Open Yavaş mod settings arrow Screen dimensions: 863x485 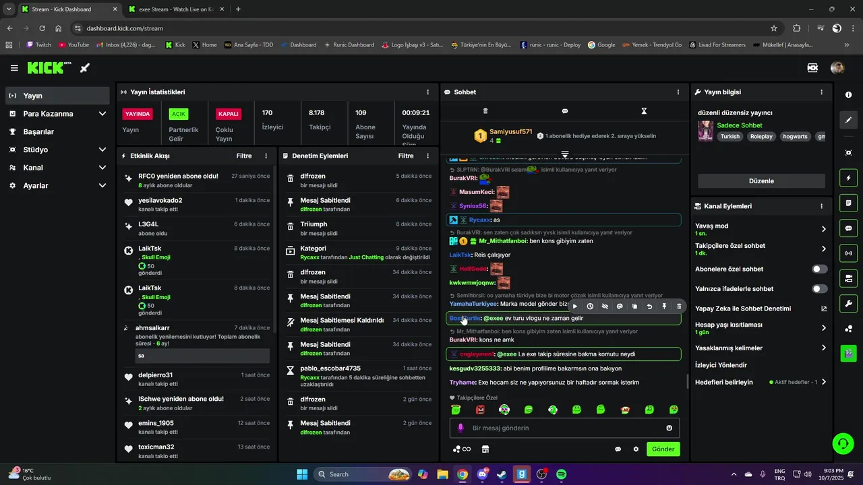[x=823, y=229]
